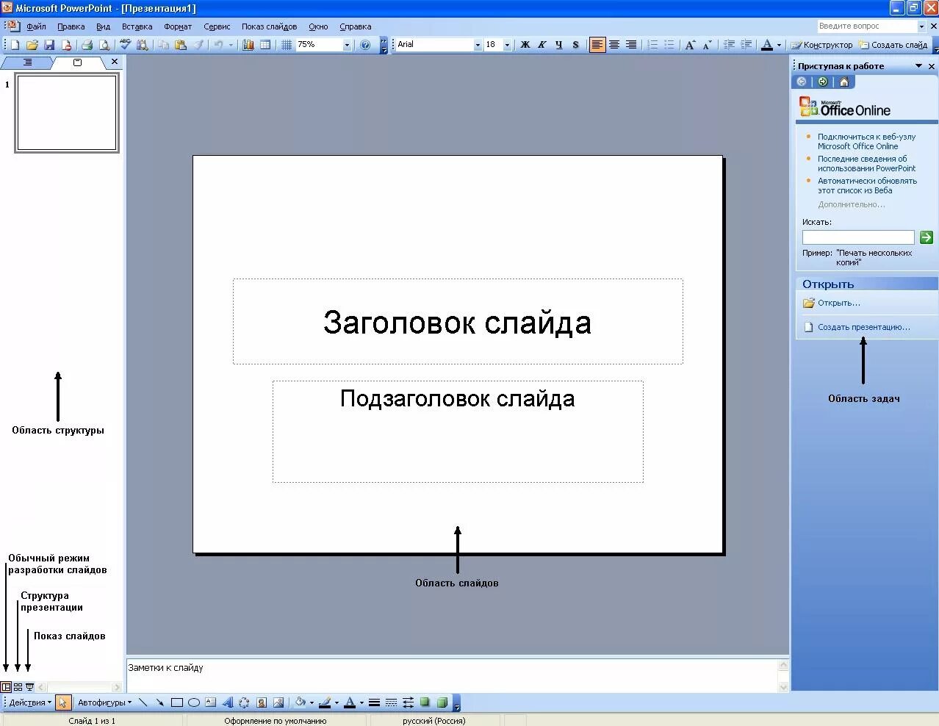Toggle the show grid button

point(287,45)
